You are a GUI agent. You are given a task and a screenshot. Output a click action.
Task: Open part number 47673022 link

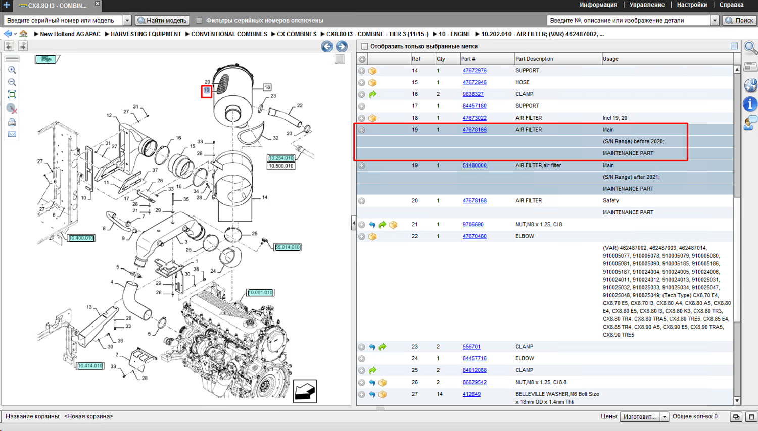[475, 118]
